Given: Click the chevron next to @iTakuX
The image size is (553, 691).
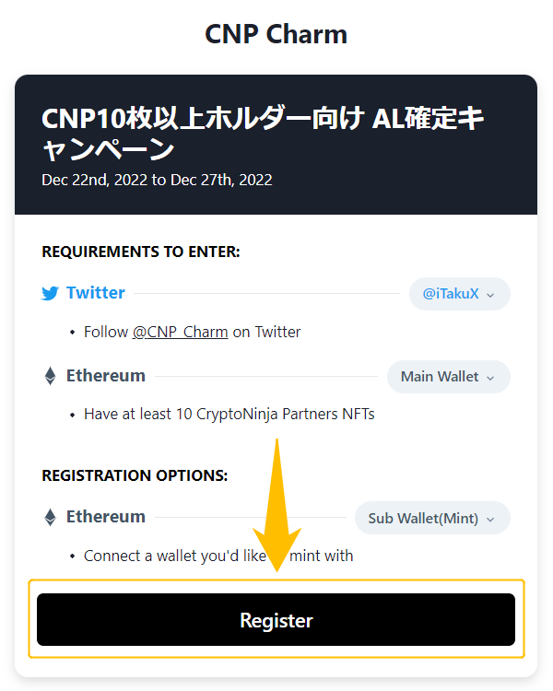Looking at the screenshot, I should (x=490, y=295).
